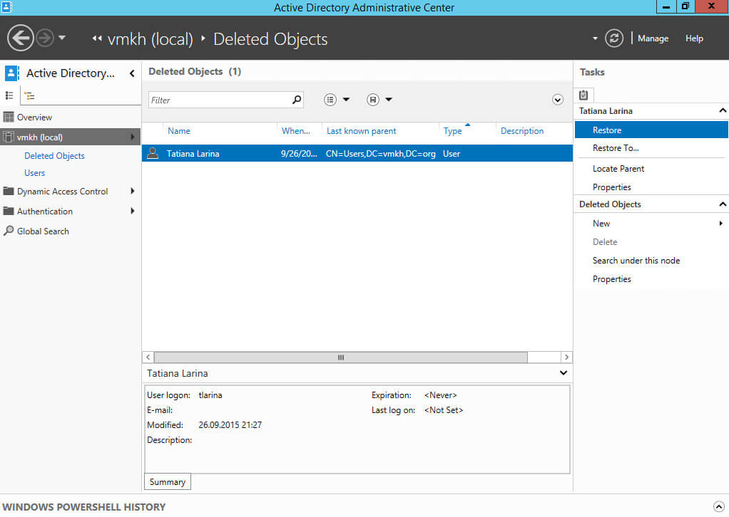Image resolution: width=729 pixels, height=517 pixels.
Task: Click the save queries icon
Action: pos(373,99)
